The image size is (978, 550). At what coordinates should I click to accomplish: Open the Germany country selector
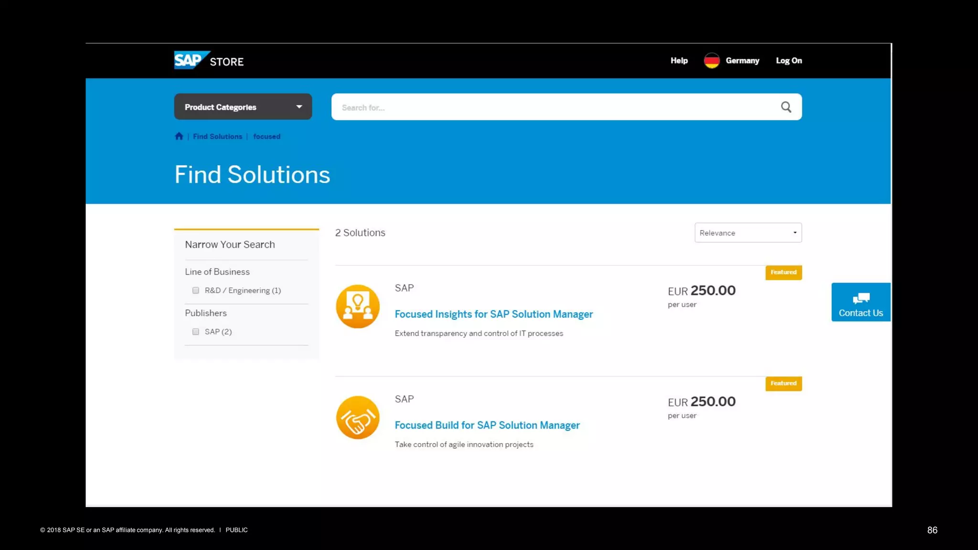(x=742, y=61)
